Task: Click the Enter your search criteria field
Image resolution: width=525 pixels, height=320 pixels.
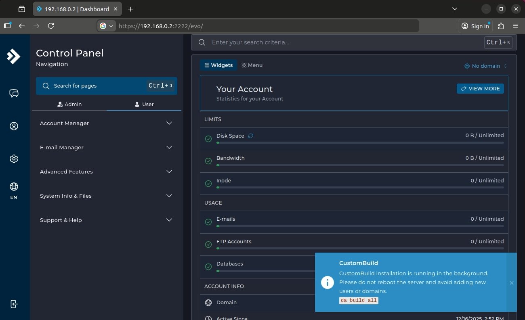Action: 283,42
